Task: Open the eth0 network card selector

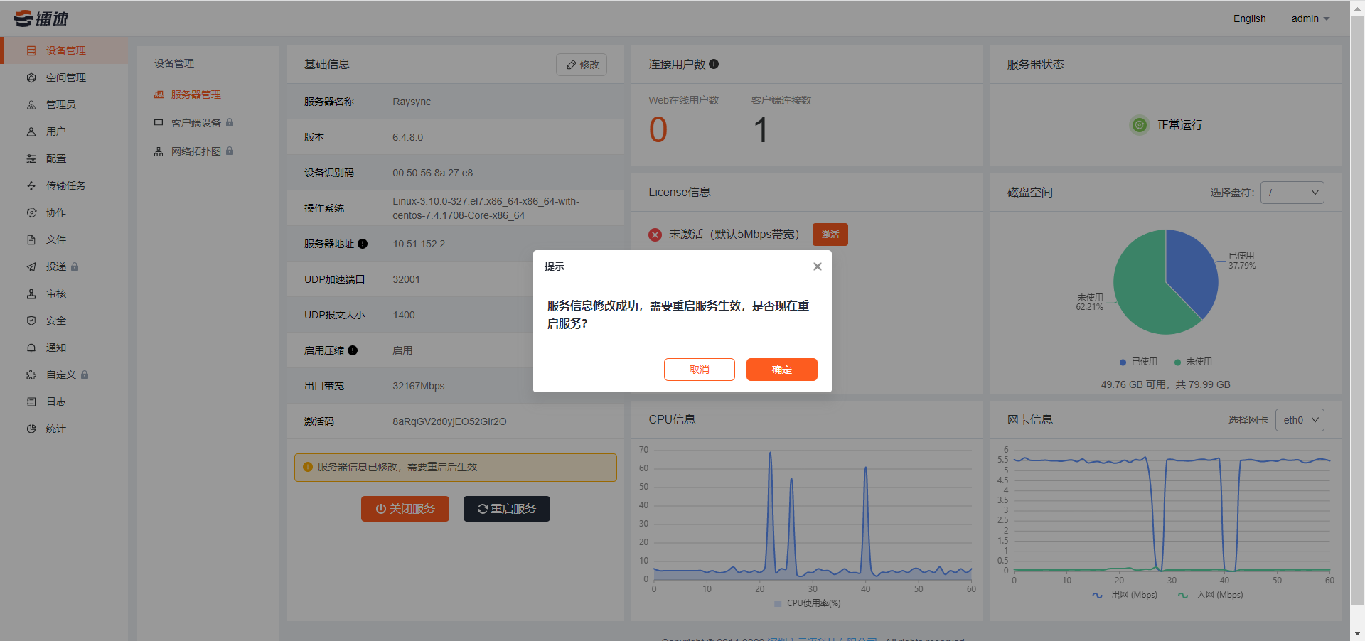Action: pyautogui.click(x=1299, y=419)
